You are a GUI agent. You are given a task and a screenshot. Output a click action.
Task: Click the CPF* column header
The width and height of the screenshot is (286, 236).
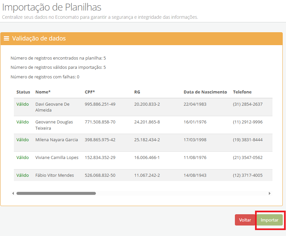pos(90,92)
